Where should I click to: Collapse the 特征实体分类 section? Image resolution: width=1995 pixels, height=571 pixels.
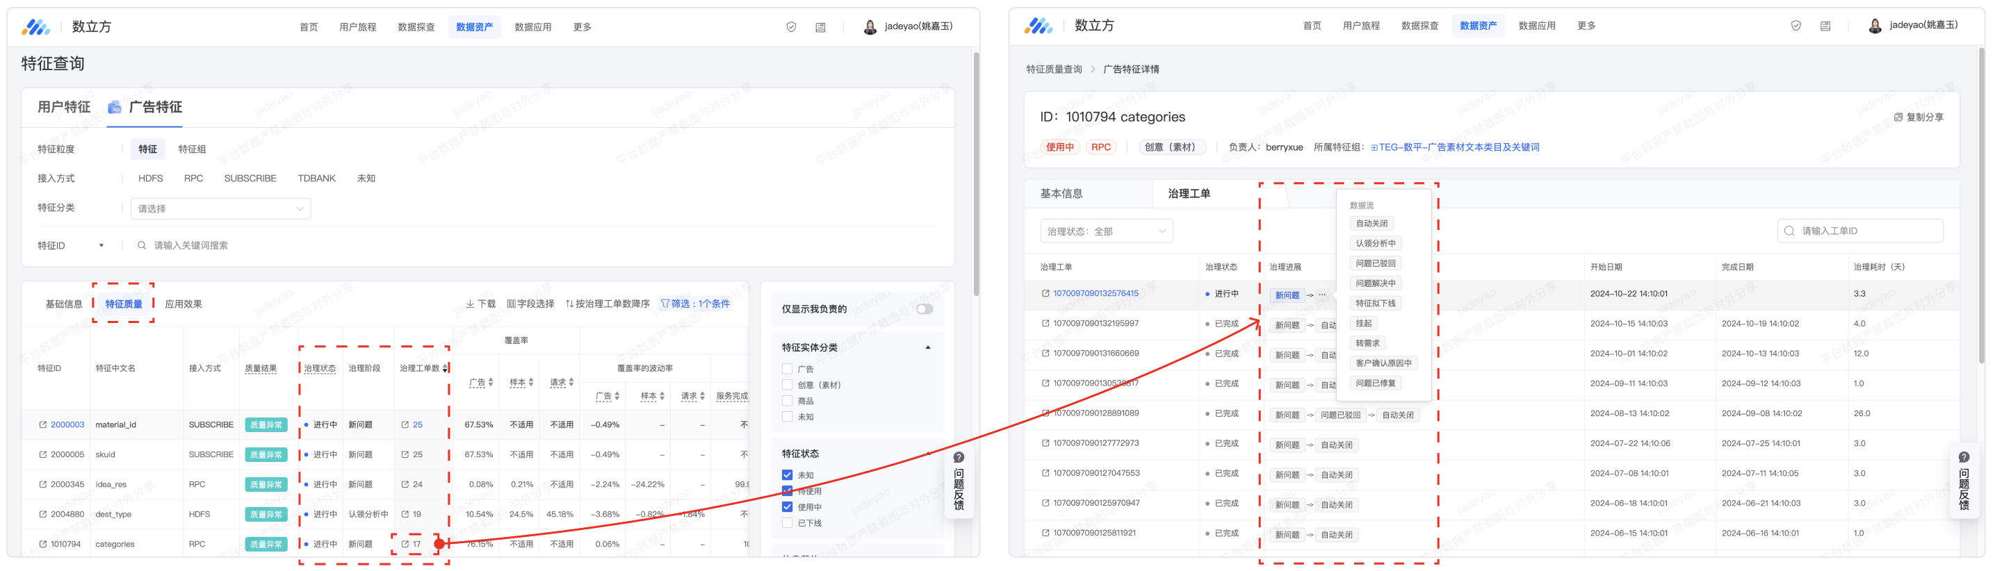[928, 347]
